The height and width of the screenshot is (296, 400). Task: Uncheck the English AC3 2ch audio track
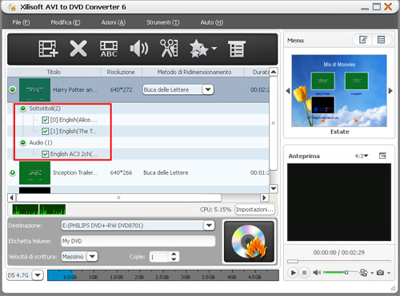[45, 154]
